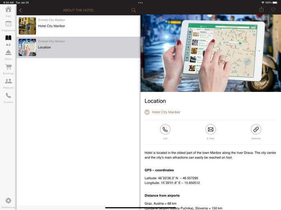281x210 pixels.
Task: Tap the search magnifier icon
Action: click(134, 10)
